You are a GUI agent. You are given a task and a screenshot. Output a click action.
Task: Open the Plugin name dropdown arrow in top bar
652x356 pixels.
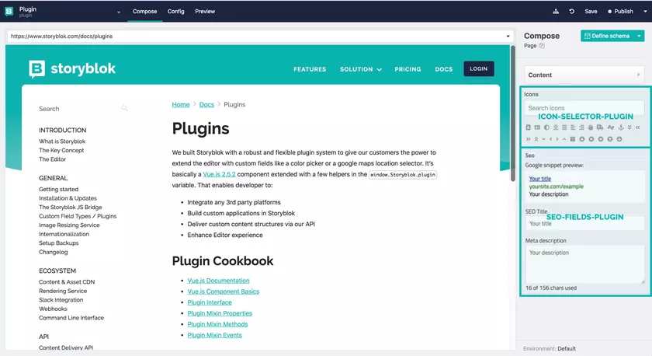tap(119, 12)
